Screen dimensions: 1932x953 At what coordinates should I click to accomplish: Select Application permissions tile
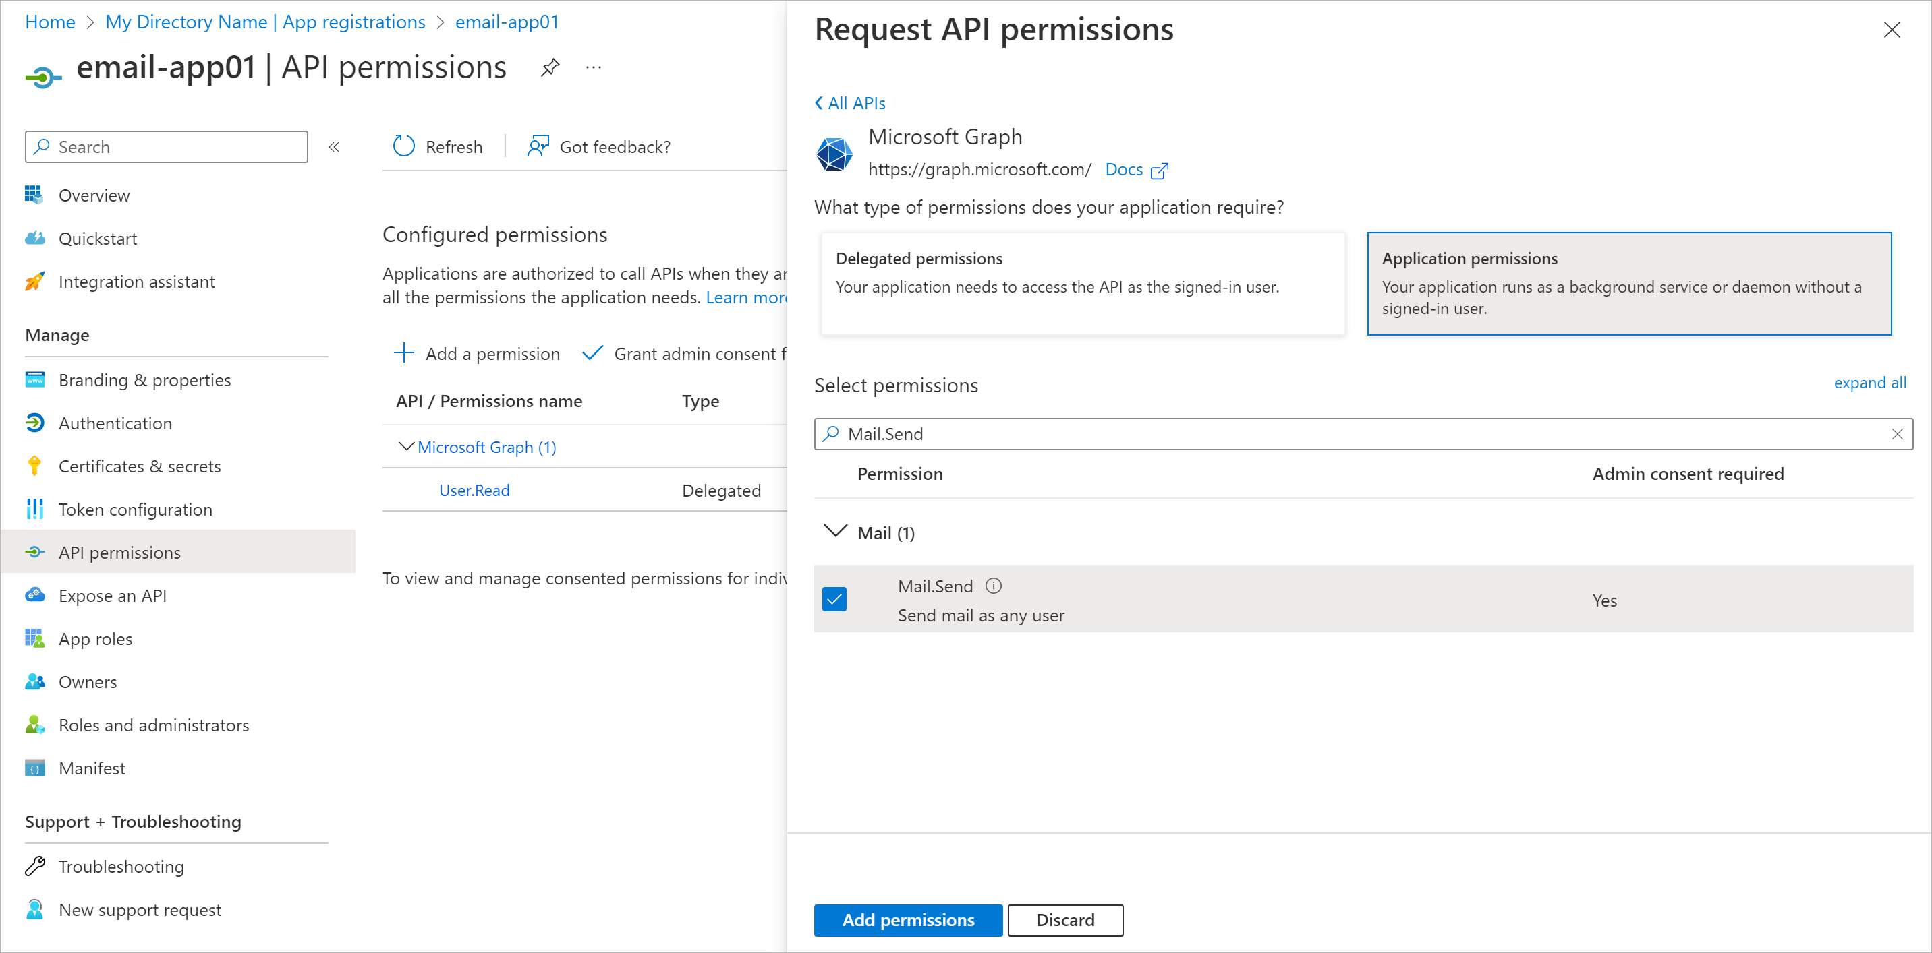coord(1629,283)
